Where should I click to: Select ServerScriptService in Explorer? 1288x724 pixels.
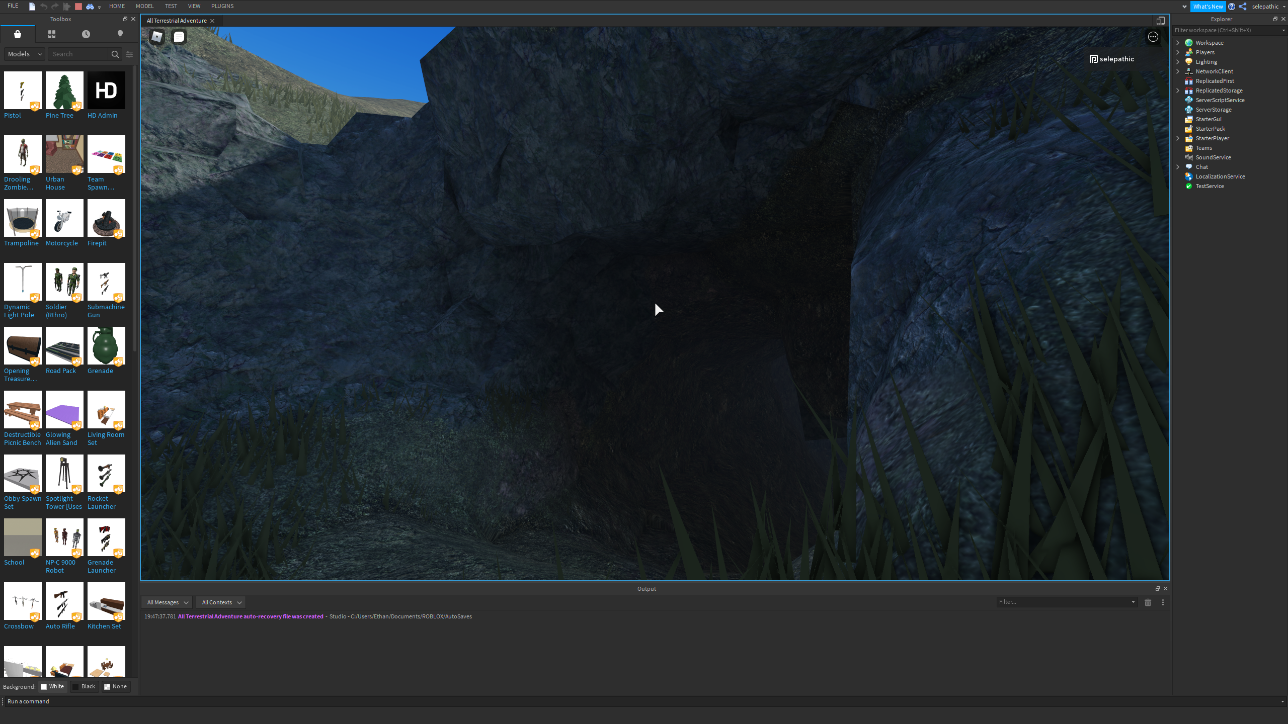coord(1220,100)
